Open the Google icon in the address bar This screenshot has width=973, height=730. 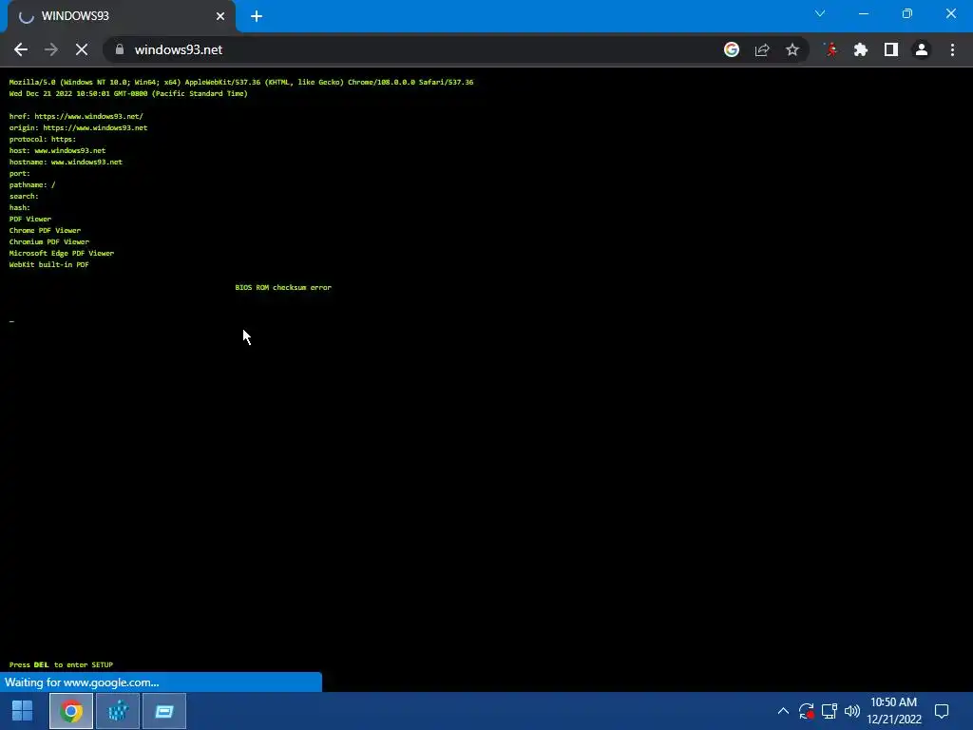[x=732, y=49]
